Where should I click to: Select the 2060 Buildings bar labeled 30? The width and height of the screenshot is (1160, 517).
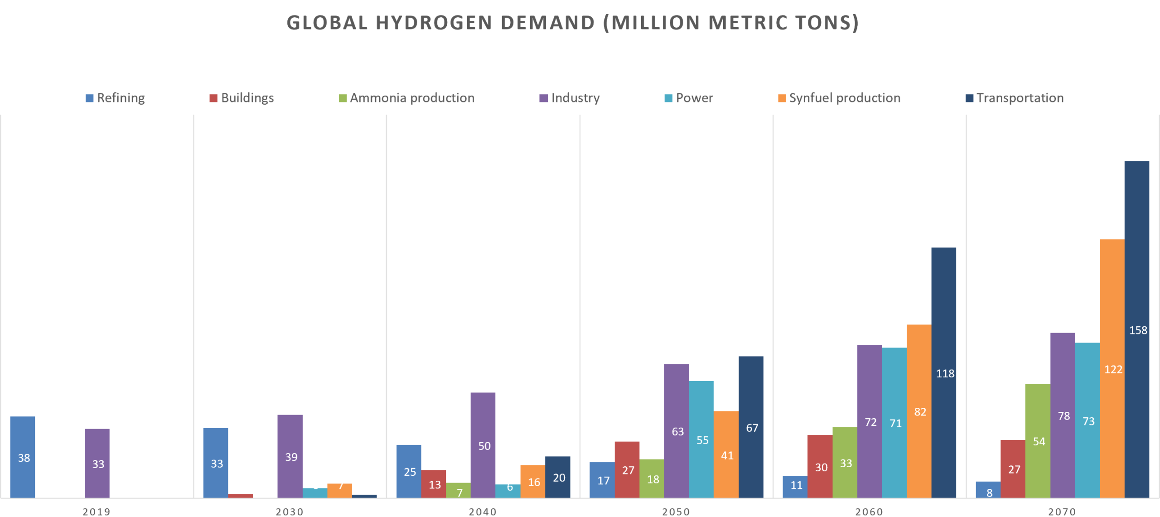tap(820, 466)
